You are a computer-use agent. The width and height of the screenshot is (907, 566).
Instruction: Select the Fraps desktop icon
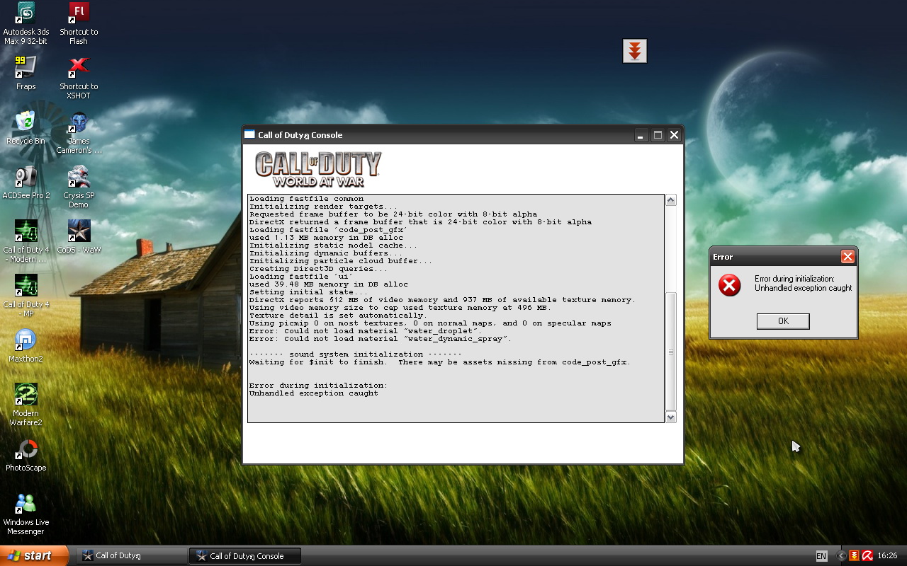pos(26,73)
